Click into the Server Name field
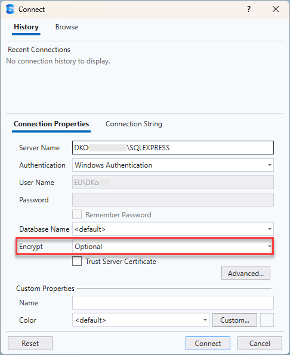 pos(173,148)
